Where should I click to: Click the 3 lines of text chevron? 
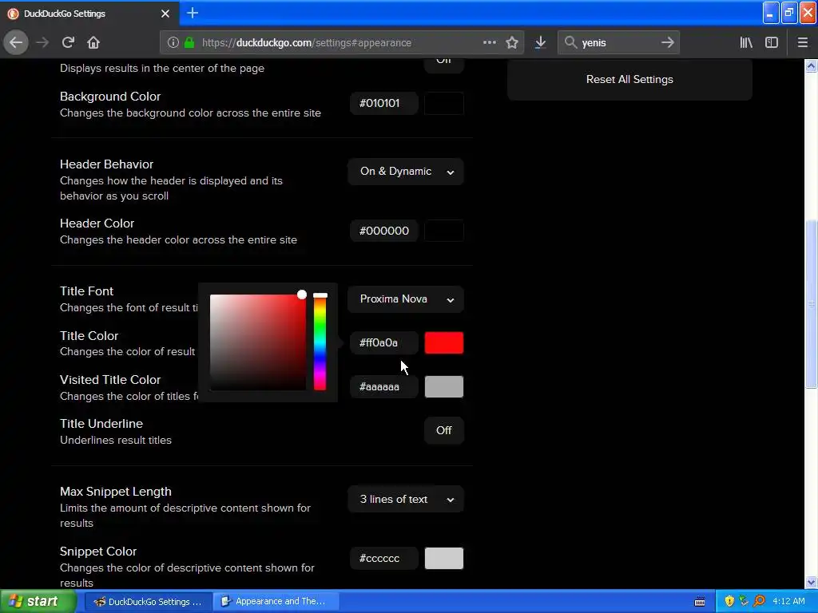pos(451,500)
